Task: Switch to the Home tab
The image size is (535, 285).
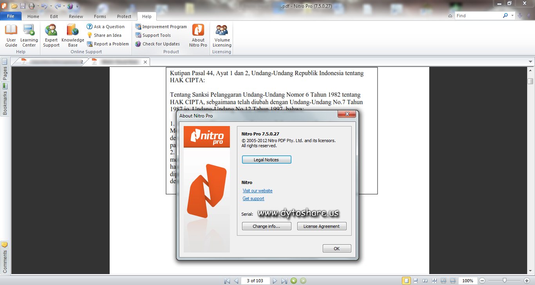Action: tap(33, 16)
